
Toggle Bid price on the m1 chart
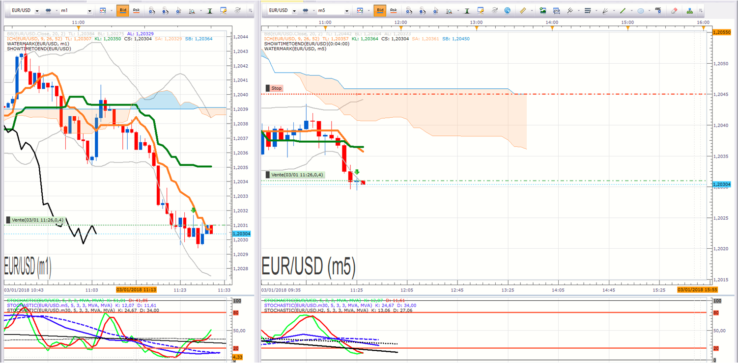click(122, 10)
